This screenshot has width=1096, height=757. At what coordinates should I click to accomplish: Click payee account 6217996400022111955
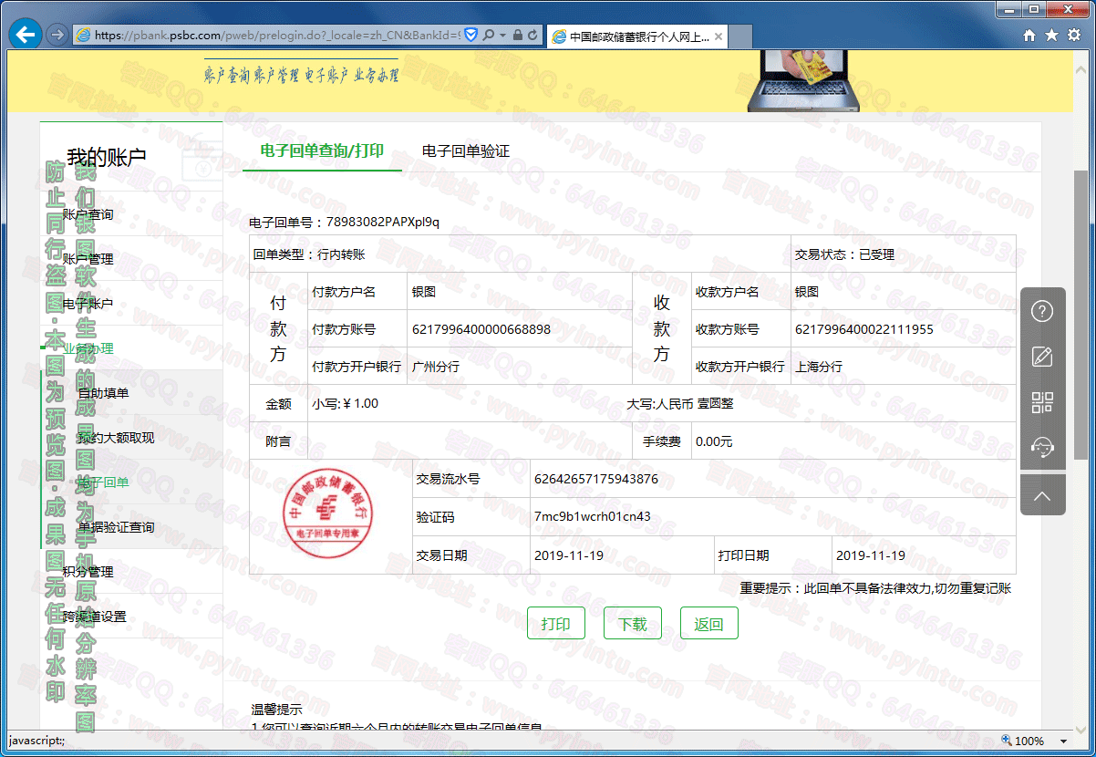(x=864, y=329)
